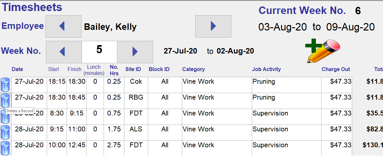Go to next employee
The image size is (383, 157).
(213, 26)
